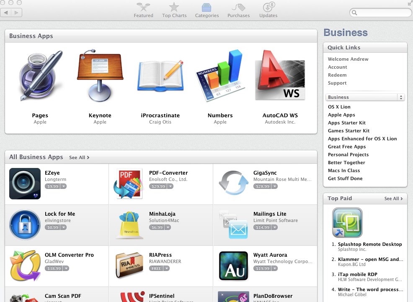Select the MinhaLoja shopping bag icon

(x=129, y=225)
